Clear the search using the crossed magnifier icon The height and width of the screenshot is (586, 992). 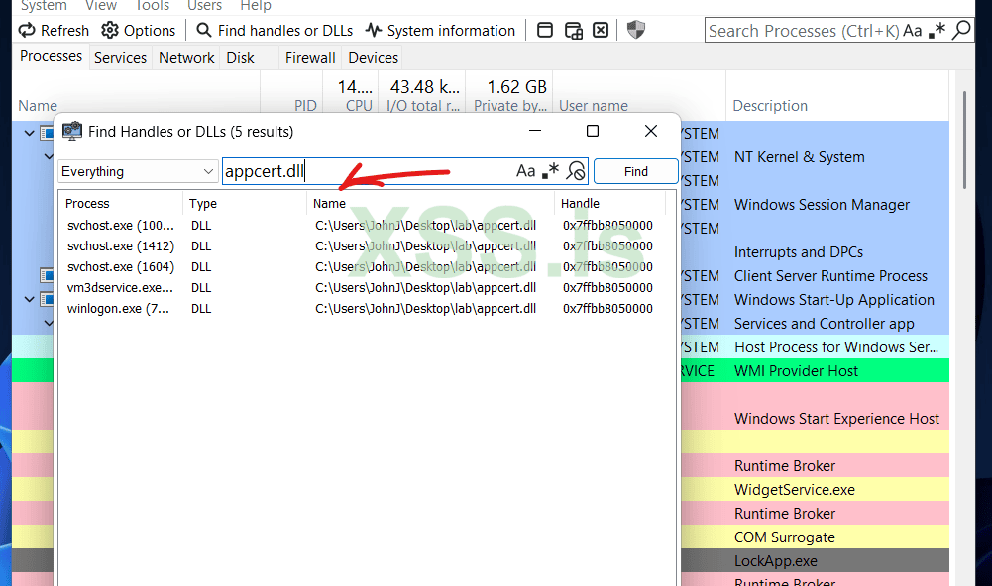click(x=575, y=170)
